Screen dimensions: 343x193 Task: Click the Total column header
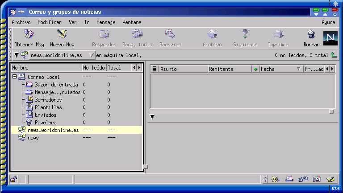click(x=119, y=68)
